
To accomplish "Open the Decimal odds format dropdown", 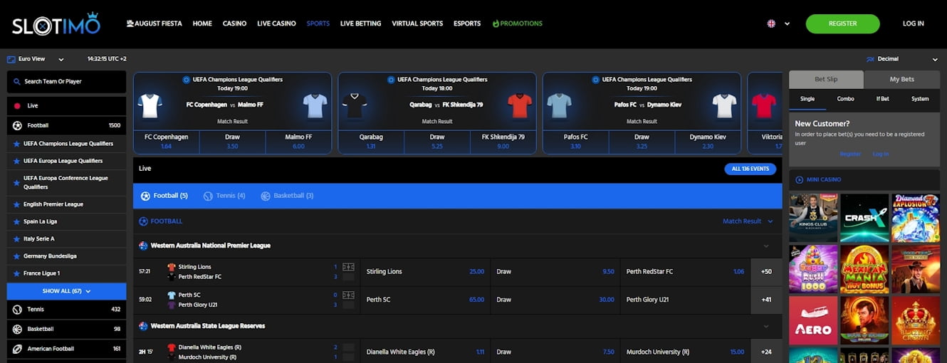I will [x=901, y=59].
